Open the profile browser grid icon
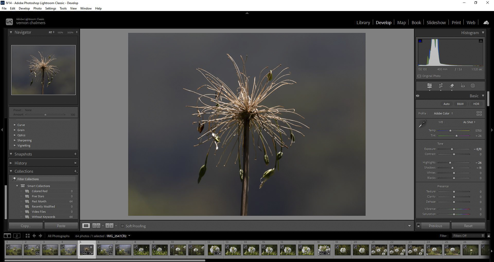This screenshot has height=262, width=494. click(479, 113)
